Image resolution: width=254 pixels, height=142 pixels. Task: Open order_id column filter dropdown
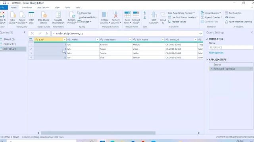coord(195,39)
